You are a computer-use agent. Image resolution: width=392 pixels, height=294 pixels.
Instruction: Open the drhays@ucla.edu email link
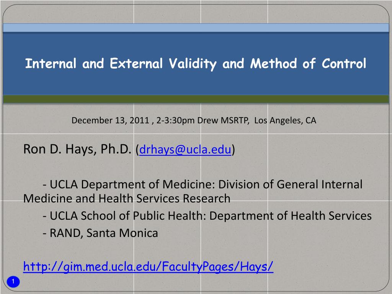pyautogui.click(x=185, y=149)
